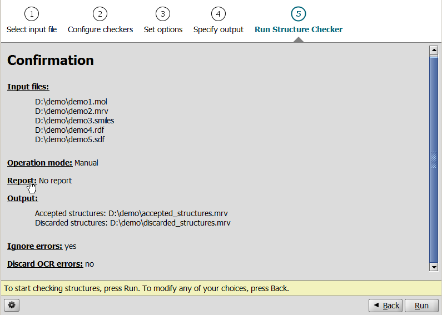Viewport: 442px width, 315px height.
Task: Jump to the Specify output step
Action: click(x=218, y=29)
